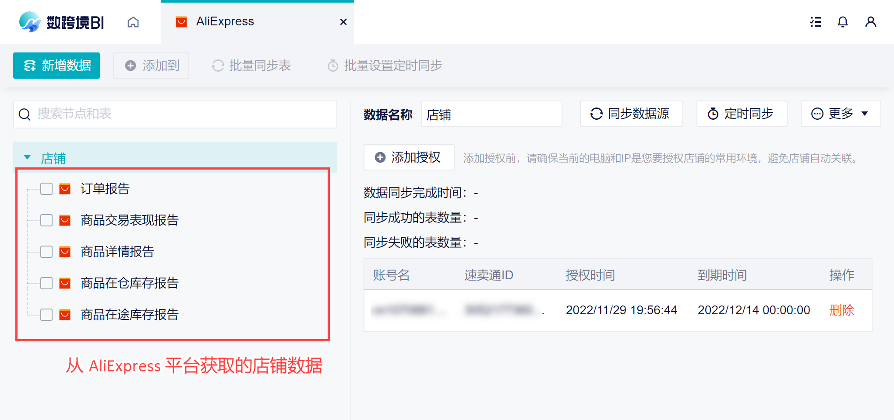Click the 同步失败的表数量 label
This screenshot has height=420, width=894.
pos(415,243)
